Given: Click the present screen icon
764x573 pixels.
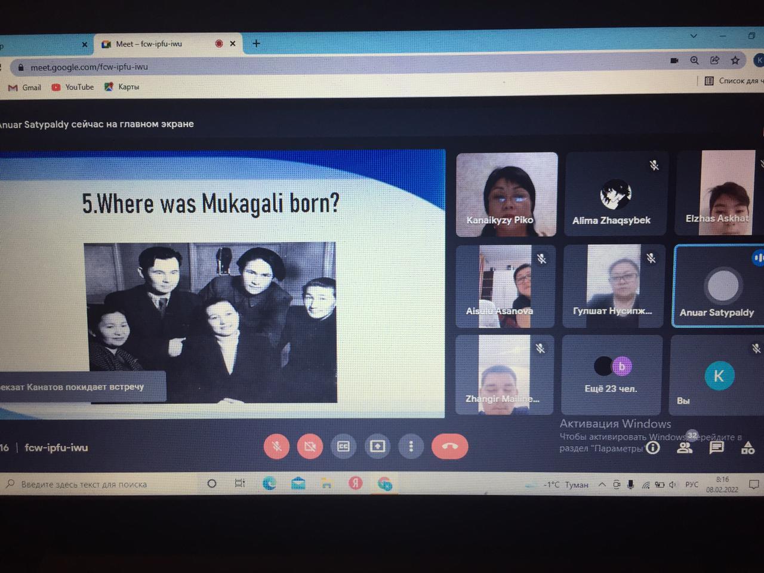Looking at the screenshot, I should [x=377, y=446].
